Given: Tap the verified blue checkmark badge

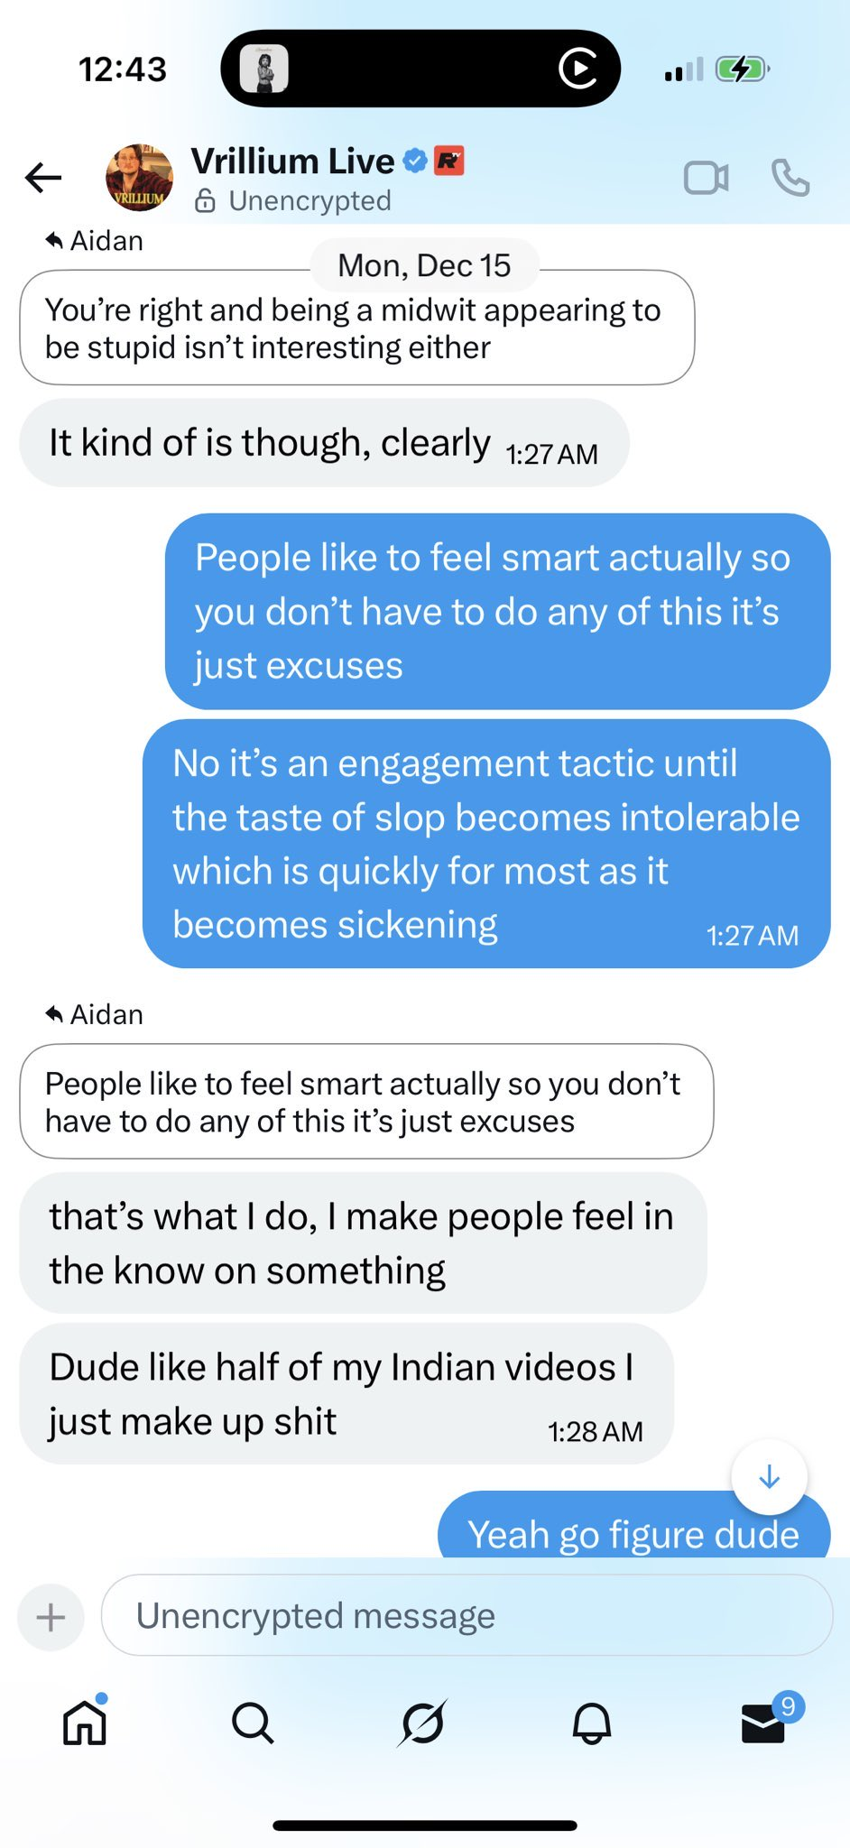Looking at the screenshot, I should click(x=414, y=161).
